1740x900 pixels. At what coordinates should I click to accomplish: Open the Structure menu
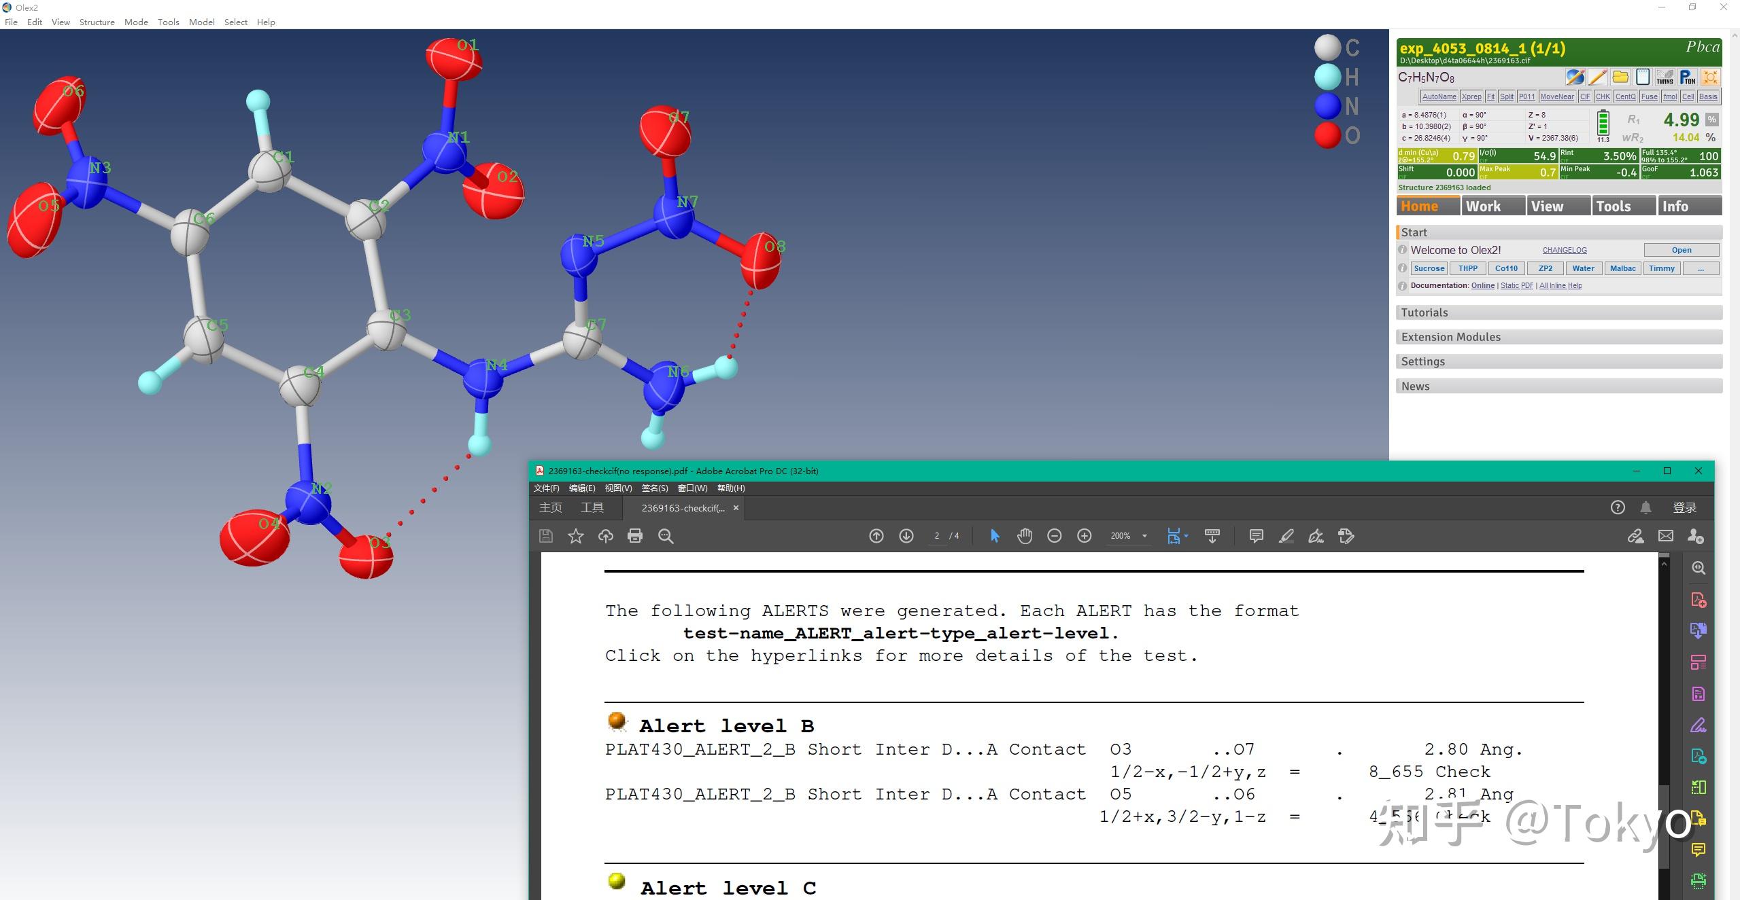pyautogui.click(x=97, y=22)
